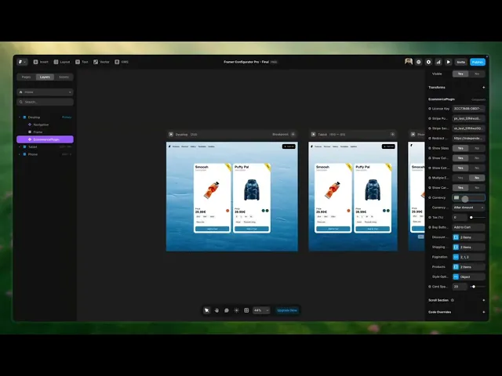Image resolution: width=502 pixels, height=376 pixels.
Task: Click the Shipping items array icon
Action: [x=456, y=248]
